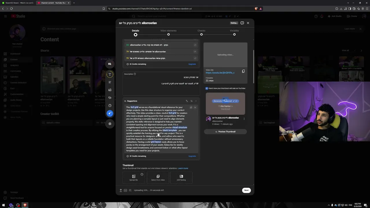Reload the page
Image resolution: width=370 pixels, height=208 pixels.
tap(12, 9)
